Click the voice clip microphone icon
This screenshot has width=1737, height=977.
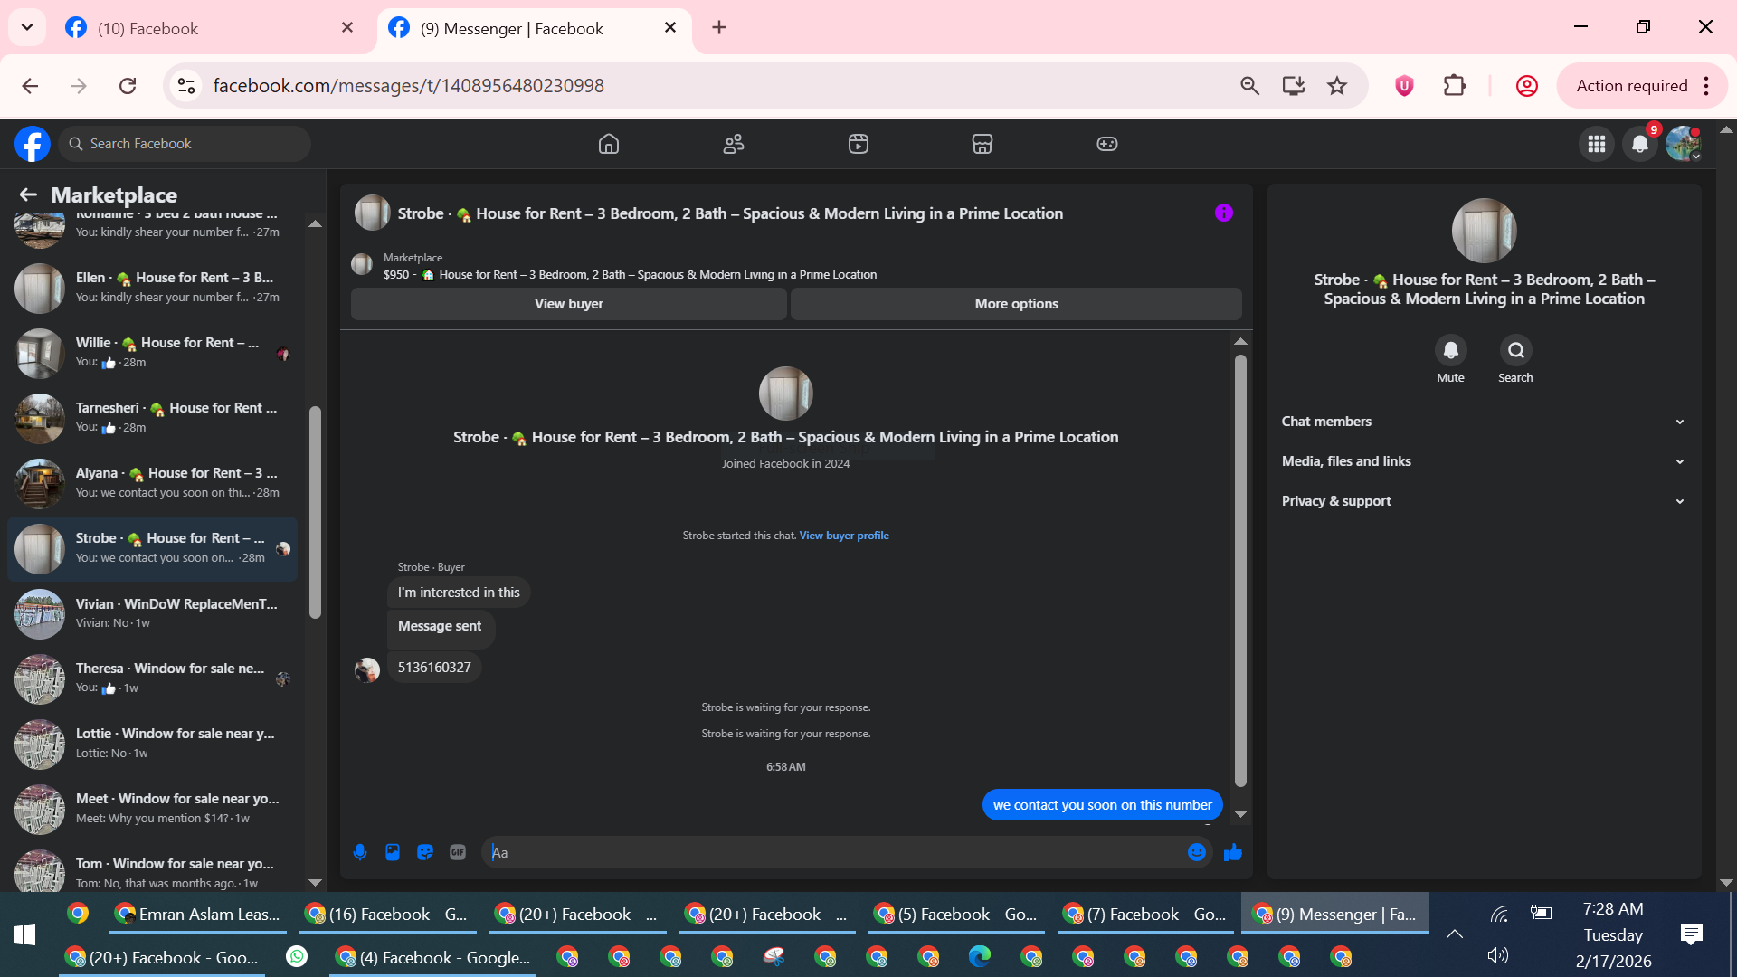tap(360, 852)
